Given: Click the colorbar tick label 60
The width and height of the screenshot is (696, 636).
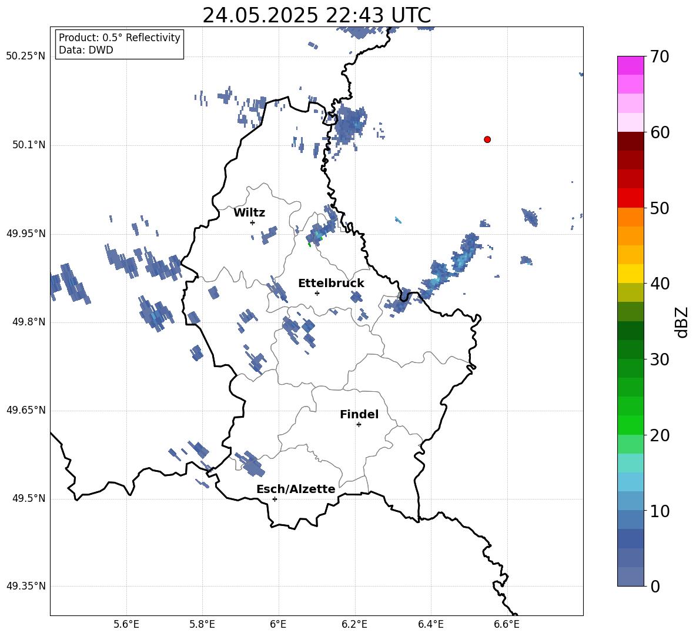Looking at the screenshot, I should [660, 132].
